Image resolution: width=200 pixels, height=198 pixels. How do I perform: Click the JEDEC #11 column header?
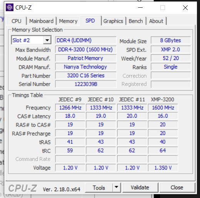click(132, 100)
